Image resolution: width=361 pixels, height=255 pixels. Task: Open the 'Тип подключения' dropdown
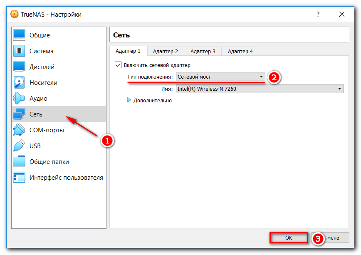click(x=220, y=77)
